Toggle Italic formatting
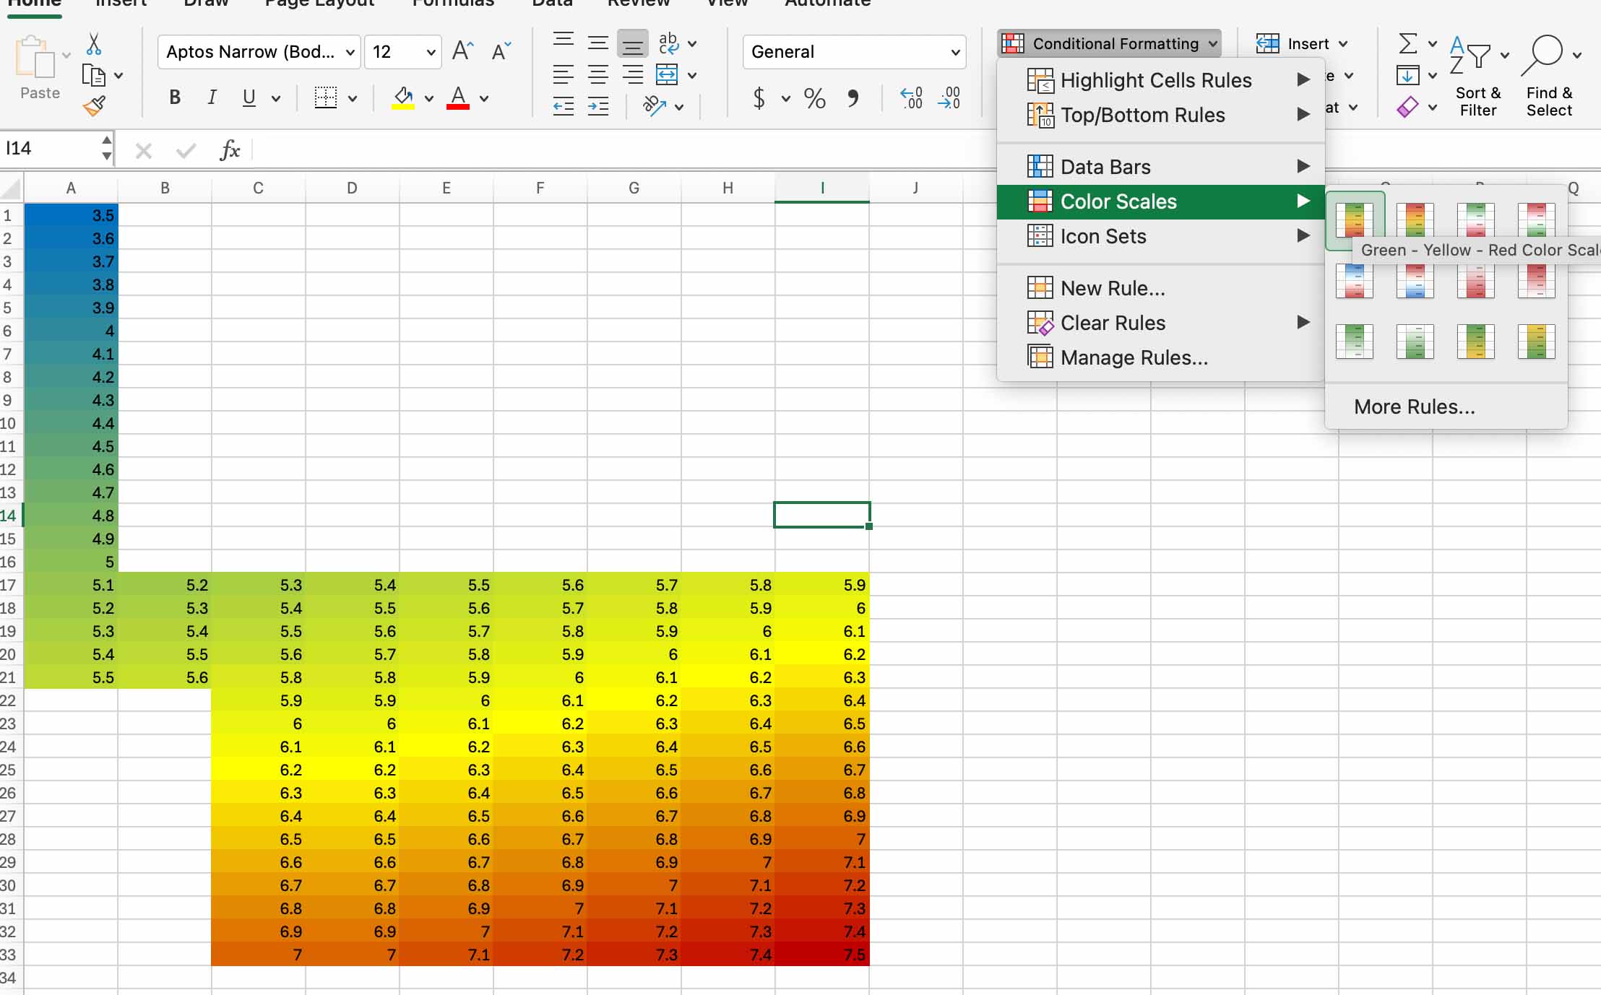Image resolution: width=1601 pixels, height=995 pixels. point(212,97)
